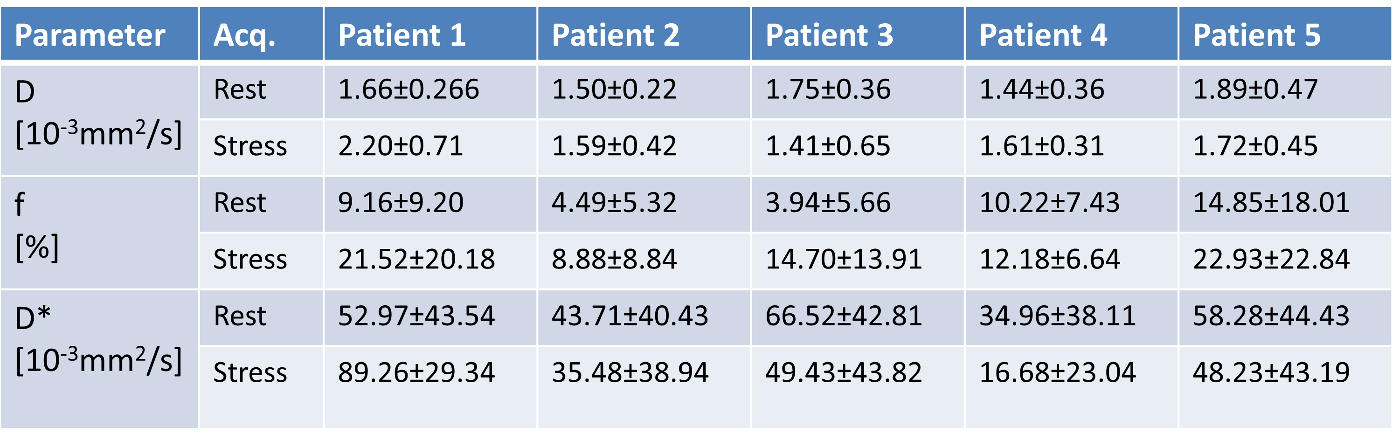Click the 1.66±0.266 cell

pos(409,89)
